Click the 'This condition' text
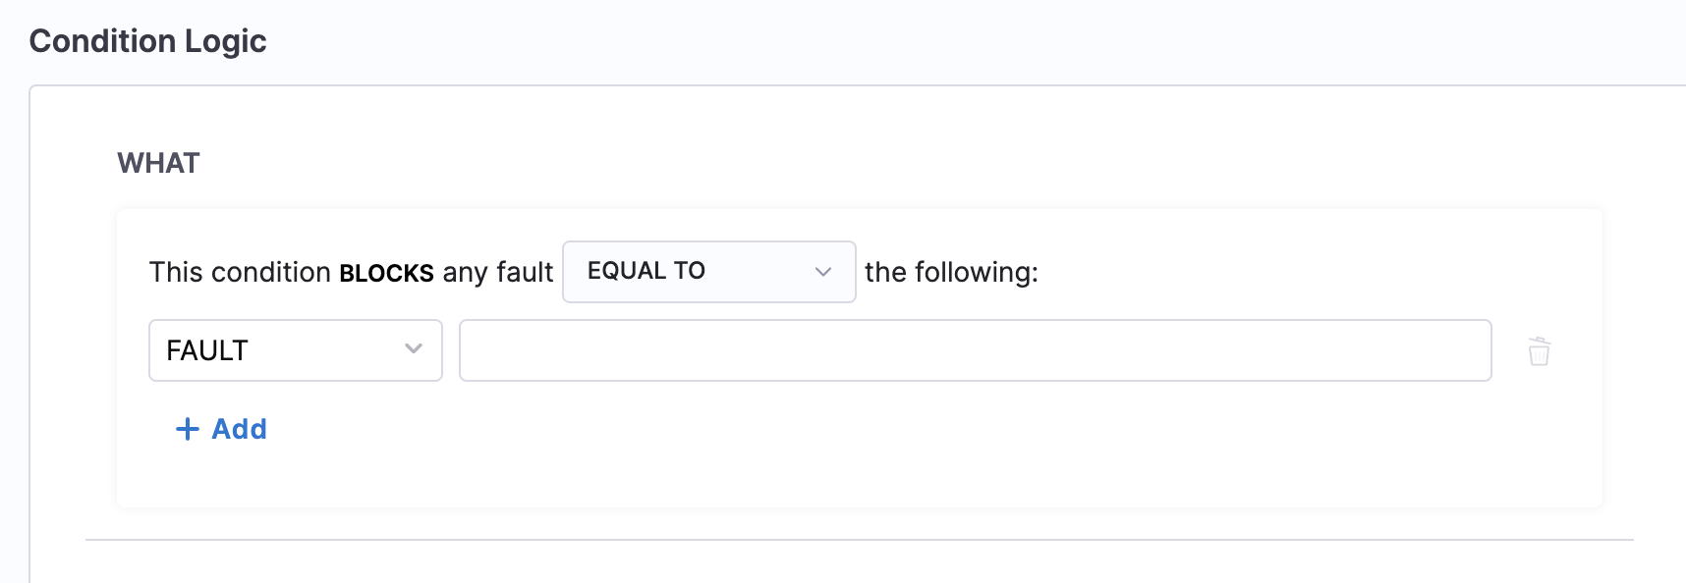Viewport: 1686px width, 583px height. (x=240, y=272)
